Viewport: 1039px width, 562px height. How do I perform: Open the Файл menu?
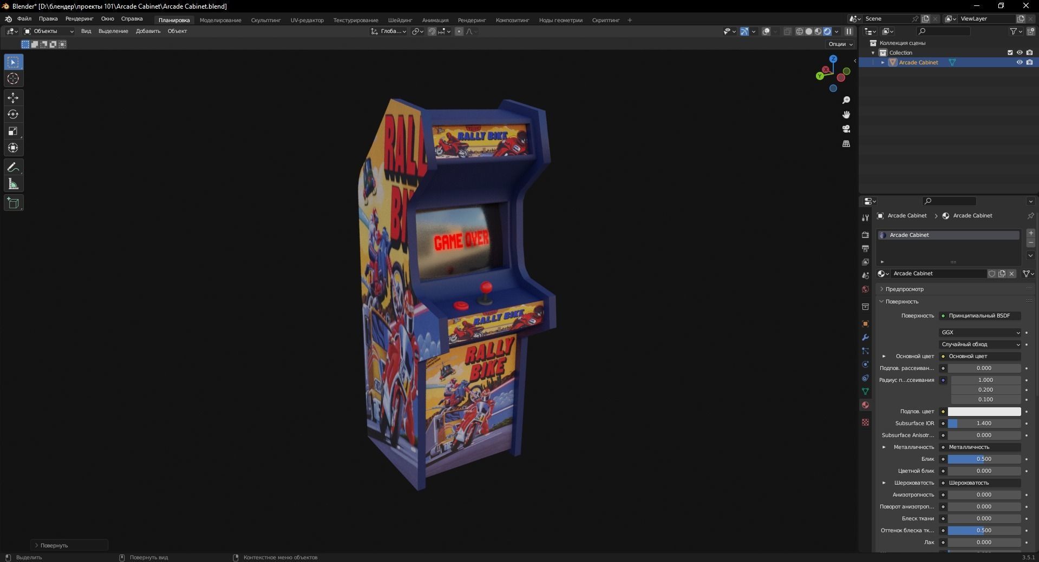coord(24,19)
